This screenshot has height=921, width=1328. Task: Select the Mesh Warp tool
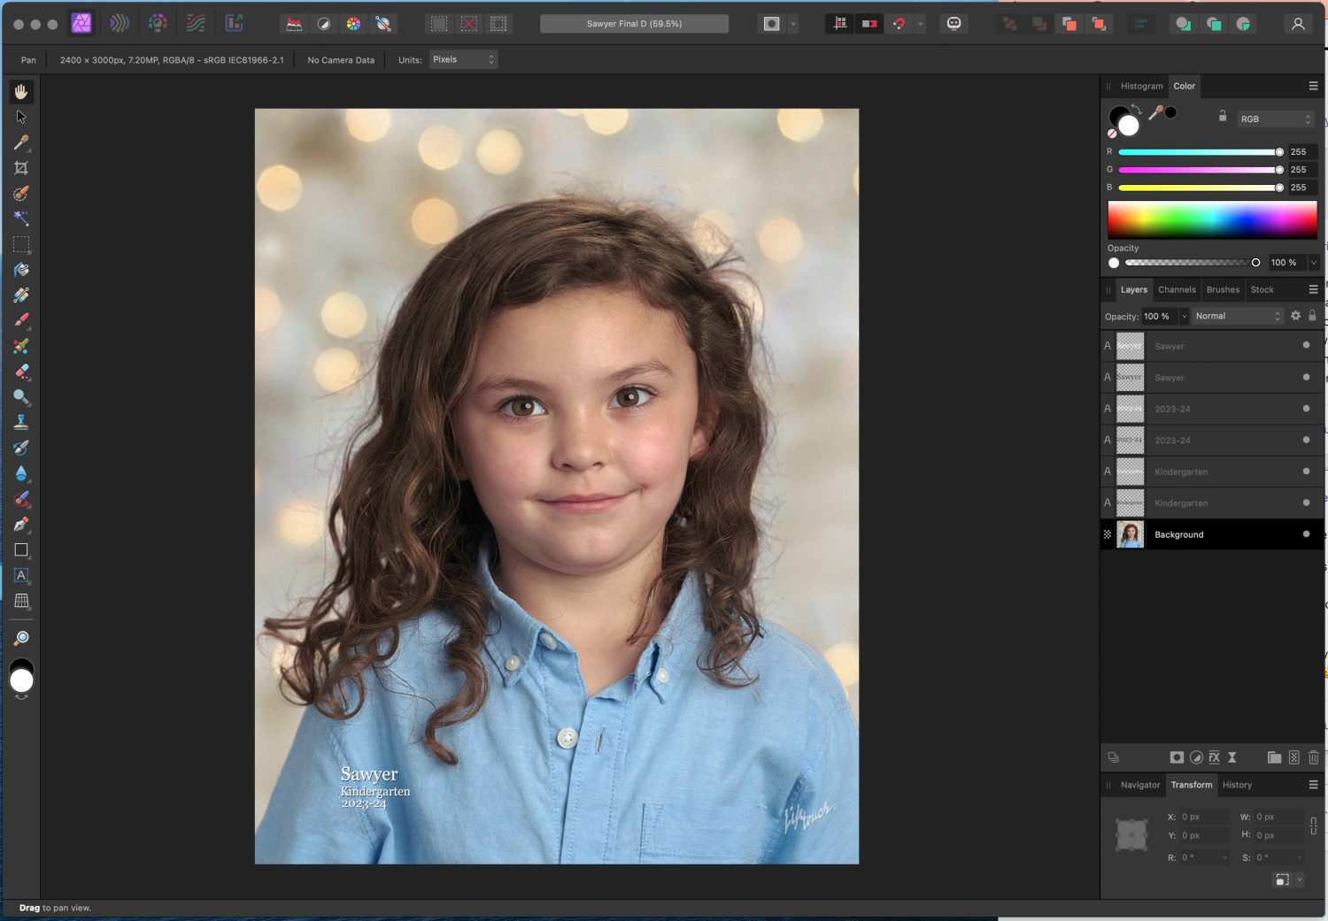[x=21, y=601]
